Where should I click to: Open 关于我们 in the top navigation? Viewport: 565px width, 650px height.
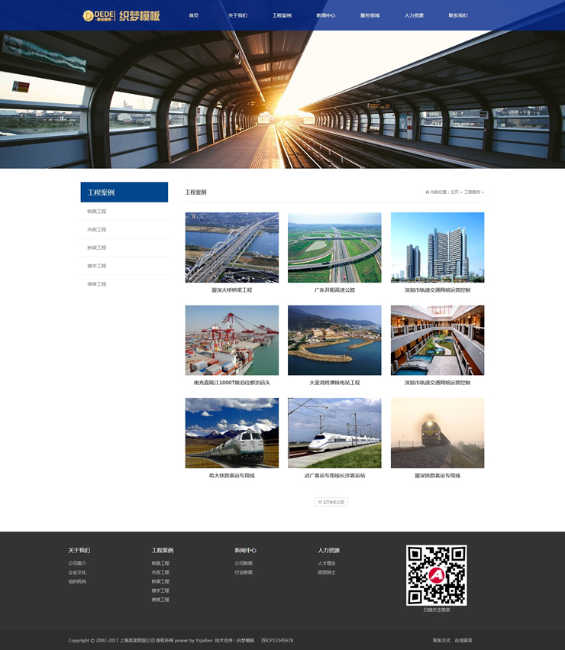(237, 15)
